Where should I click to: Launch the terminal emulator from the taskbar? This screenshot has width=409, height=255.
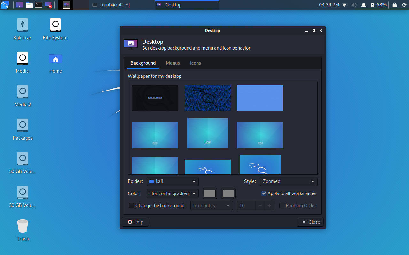coord(38,4)
